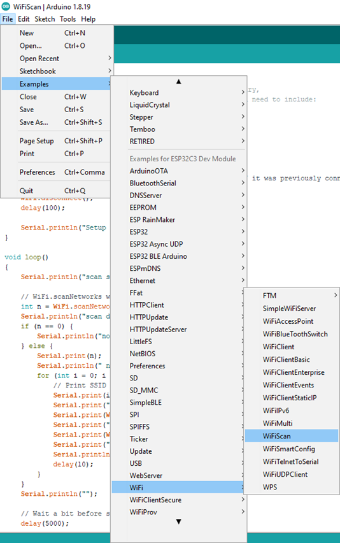The width and height of the screenshot is (340, 543).
Task: Select the HTTPUpdateServer examples entry
Action: tap(178, 329)
